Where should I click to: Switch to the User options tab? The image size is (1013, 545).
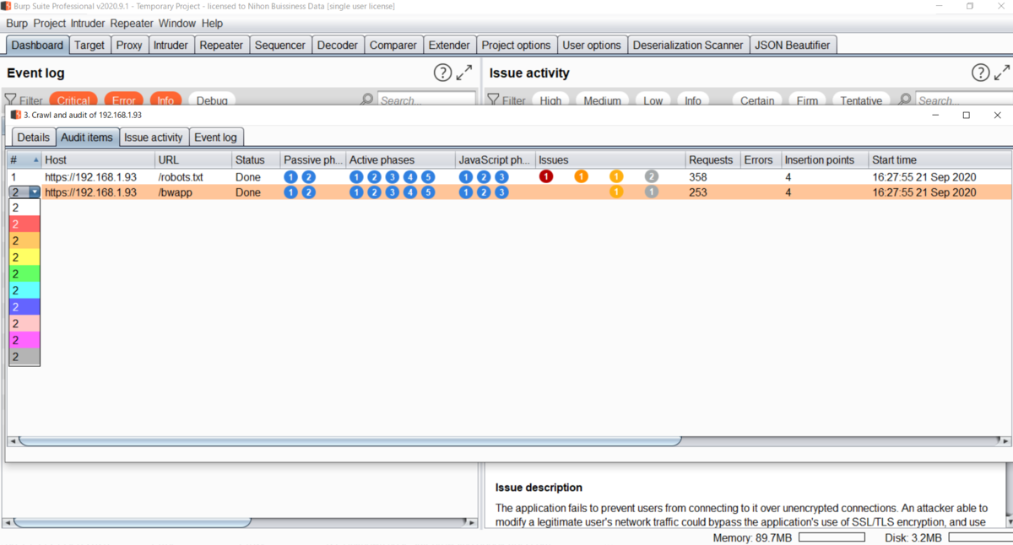pos(592,45)
